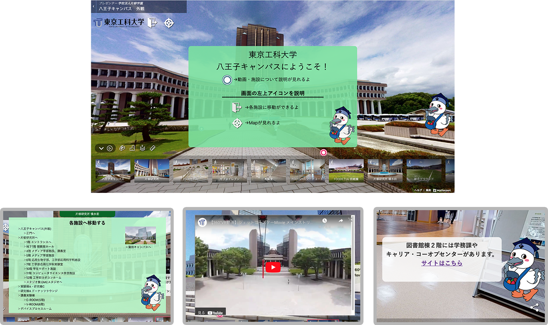Open the floor selector layers icon
548x325 pixels.
point(143,148)
